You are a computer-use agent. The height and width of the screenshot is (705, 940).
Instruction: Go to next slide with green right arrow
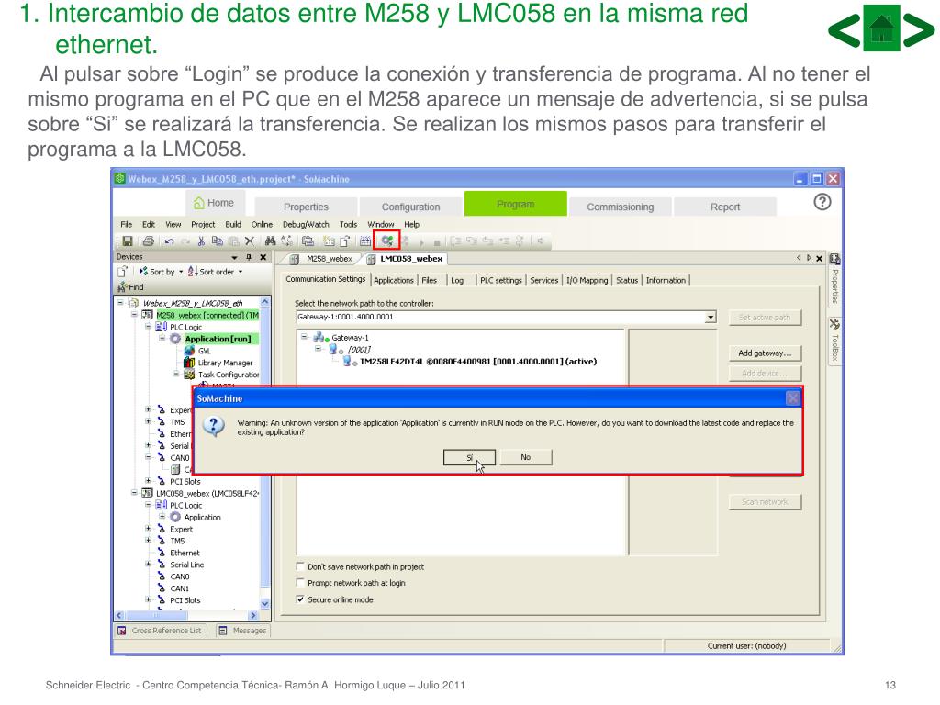click(918, 30)
